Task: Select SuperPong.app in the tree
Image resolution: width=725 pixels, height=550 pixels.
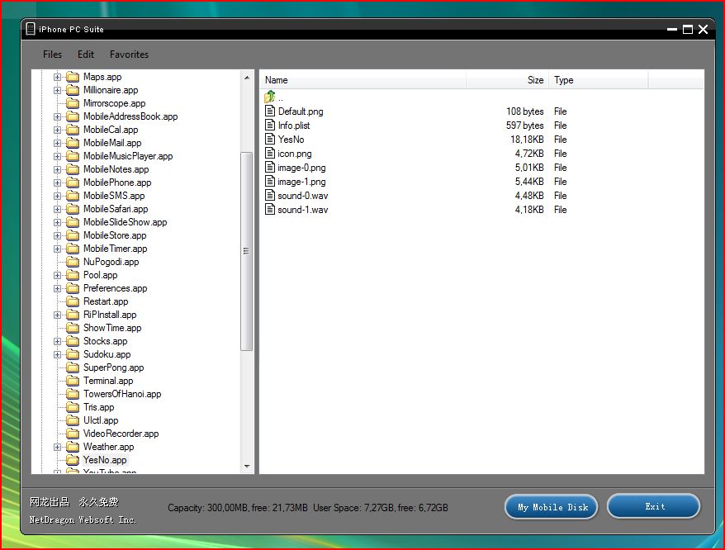Action: point(114,367)
